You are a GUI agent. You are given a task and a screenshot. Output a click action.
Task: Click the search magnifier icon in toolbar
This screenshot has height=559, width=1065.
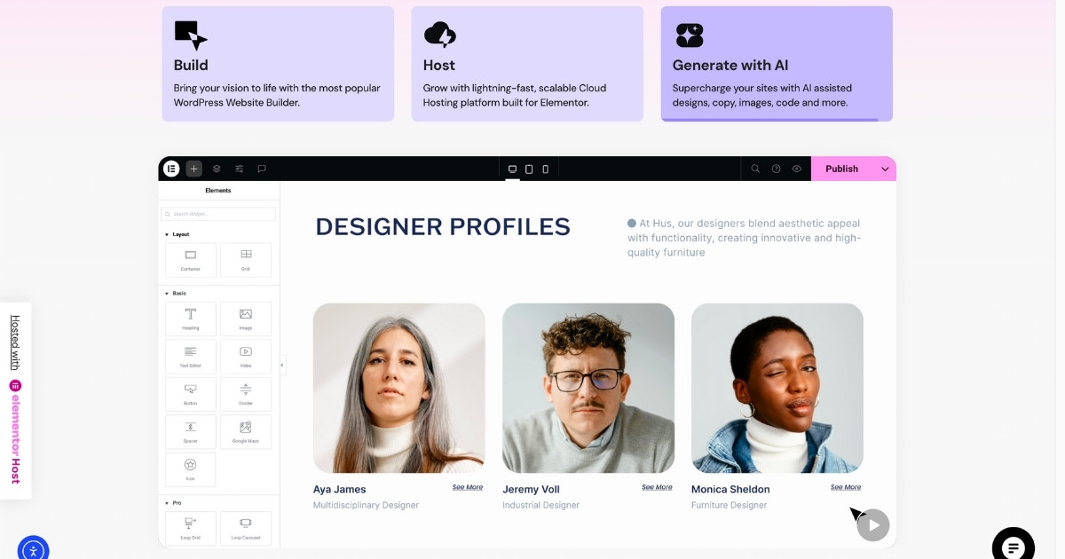click(754, 169)
